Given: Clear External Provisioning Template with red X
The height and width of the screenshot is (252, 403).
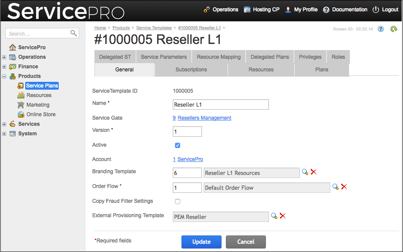Looking at the screenshot, I should tap(282, 216).
